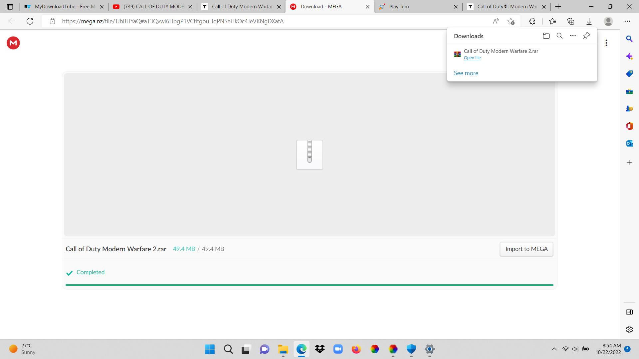Open Edge sidebar Shopping tag icon

[x=629, y=74]
